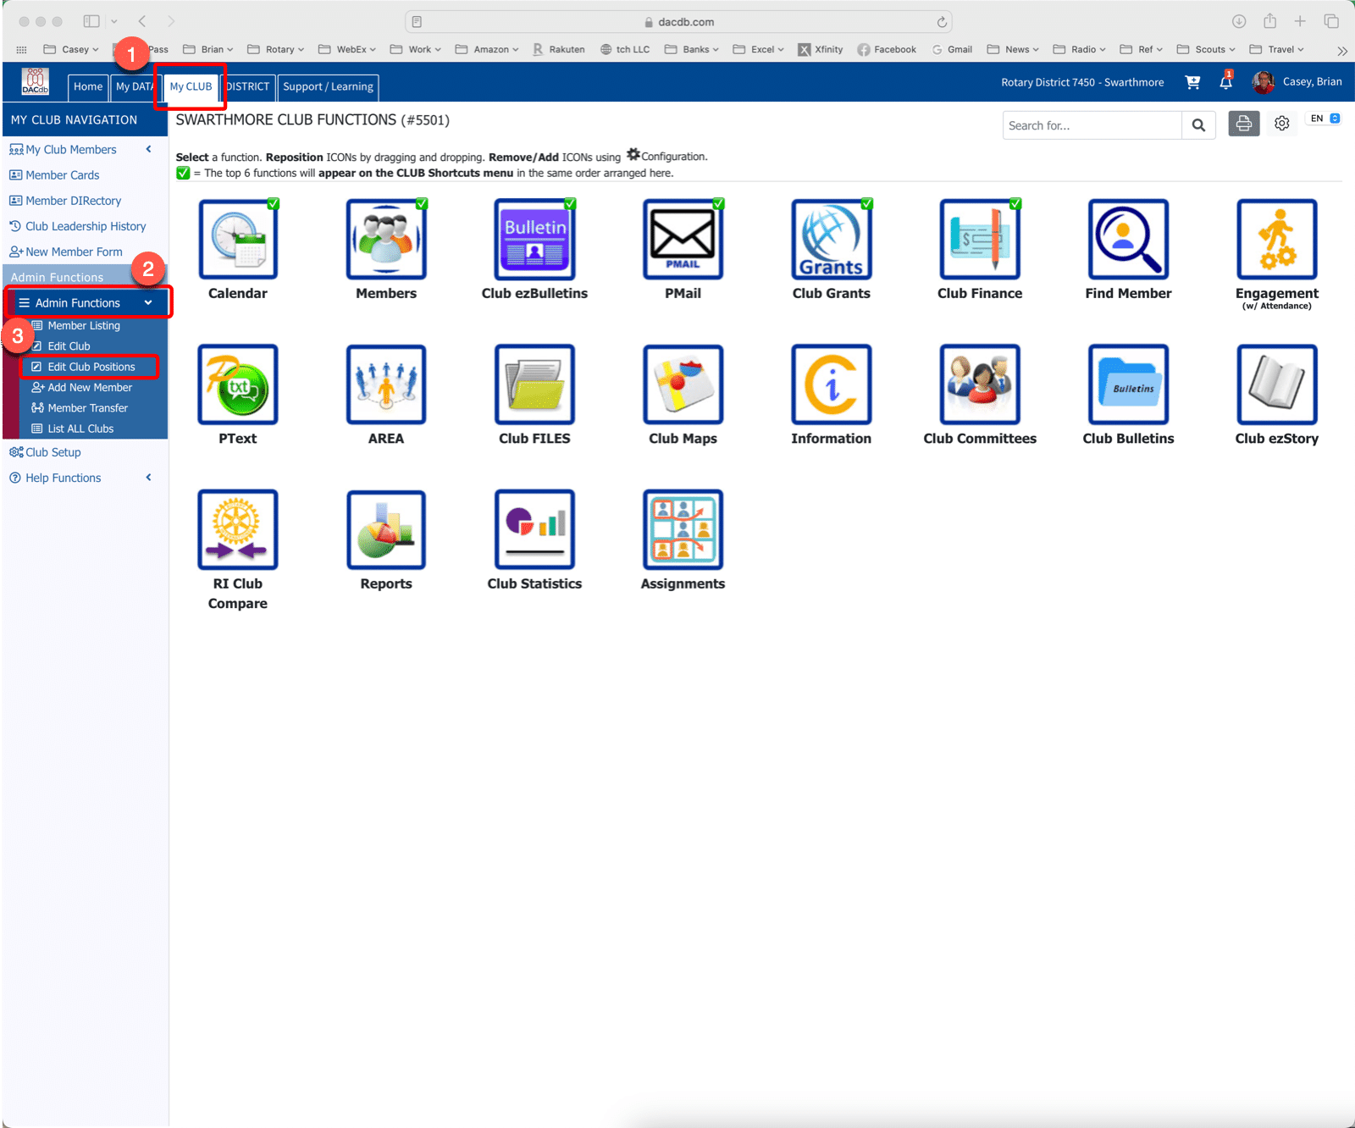
Task: Open the Club Finance icon
Action: pyautogui.click(x=980, y=240)
